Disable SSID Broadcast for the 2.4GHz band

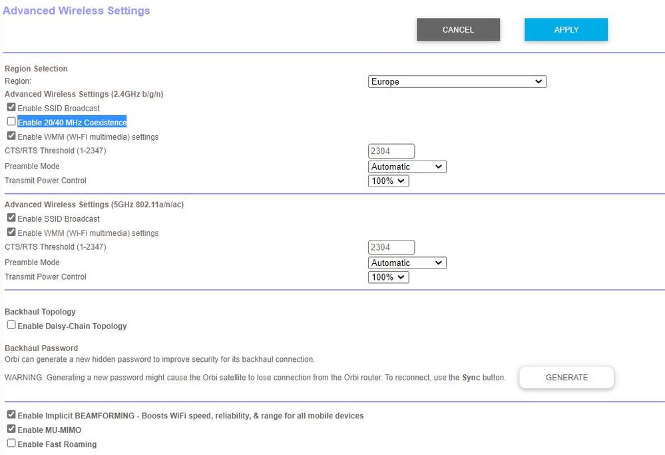click(11, 107)
